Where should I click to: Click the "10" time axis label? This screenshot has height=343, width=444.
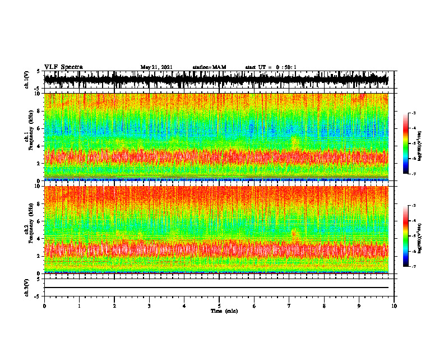[394, 306]
